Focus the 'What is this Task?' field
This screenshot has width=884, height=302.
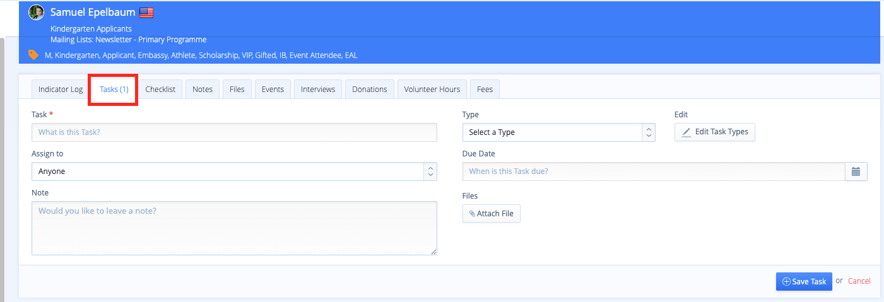(233, 132)
